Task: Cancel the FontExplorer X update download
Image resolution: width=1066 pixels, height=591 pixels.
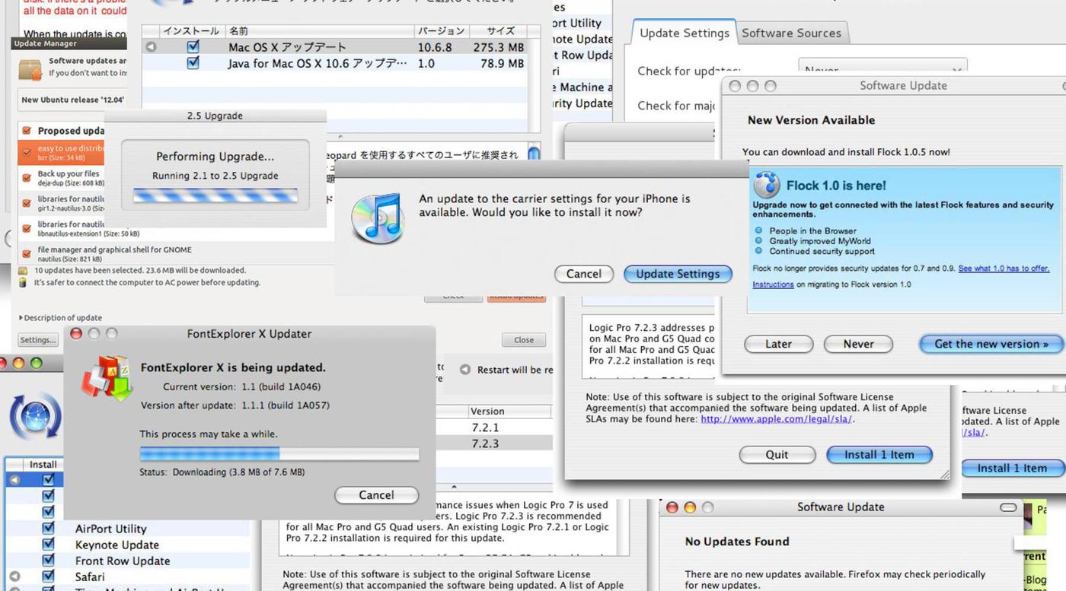Action: click(376, 495)
